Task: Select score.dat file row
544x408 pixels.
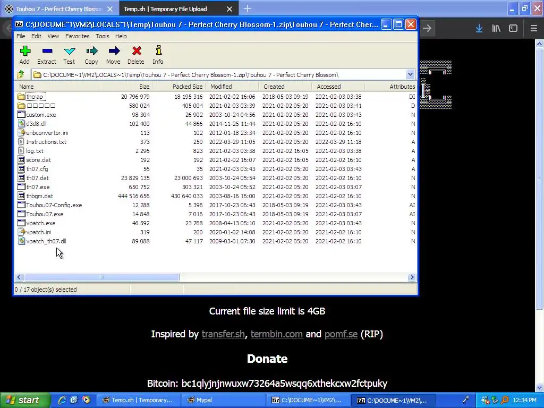Action: tap(216, 160)
